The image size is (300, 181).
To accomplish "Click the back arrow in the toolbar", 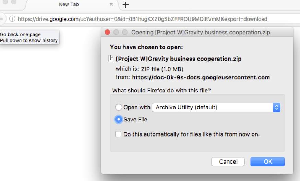I will 1,18.
